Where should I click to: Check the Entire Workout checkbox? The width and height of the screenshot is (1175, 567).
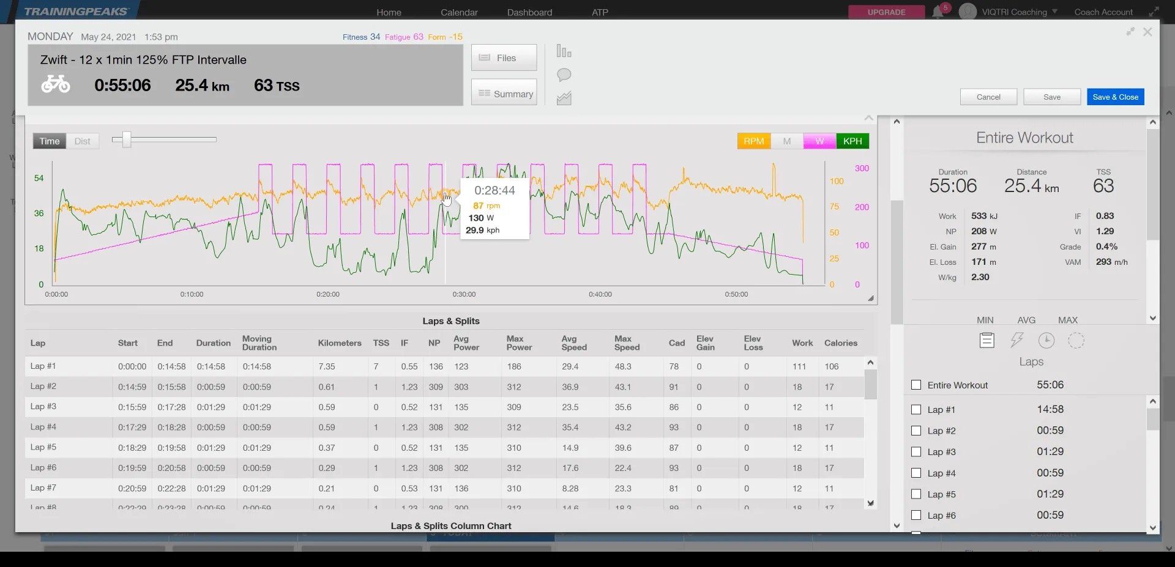916,385
